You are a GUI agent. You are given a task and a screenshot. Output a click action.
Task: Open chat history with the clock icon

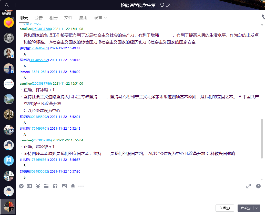[x=258, y=186]
